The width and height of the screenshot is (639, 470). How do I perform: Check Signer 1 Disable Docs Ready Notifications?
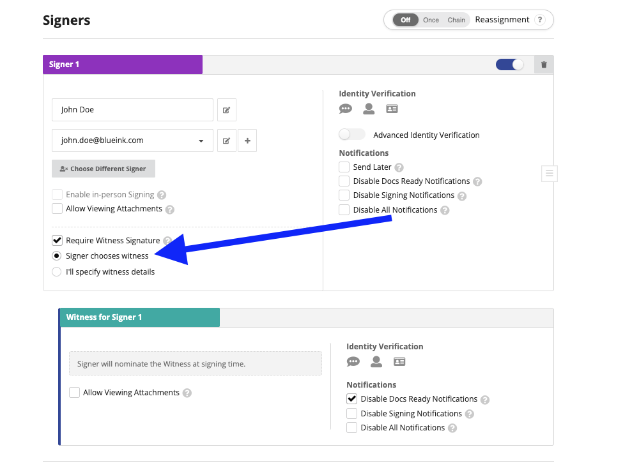coord(344,181)
